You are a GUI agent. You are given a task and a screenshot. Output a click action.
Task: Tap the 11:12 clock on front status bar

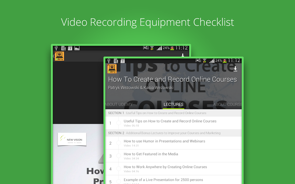tap(234, 61)
